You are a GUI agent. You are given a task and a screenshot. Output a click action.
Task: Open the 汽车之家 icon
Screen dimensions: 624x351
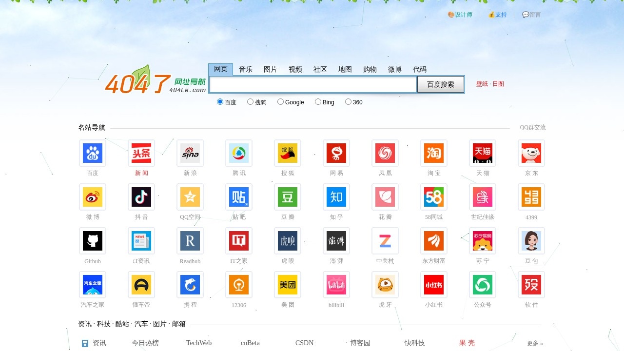coord(93,285)
